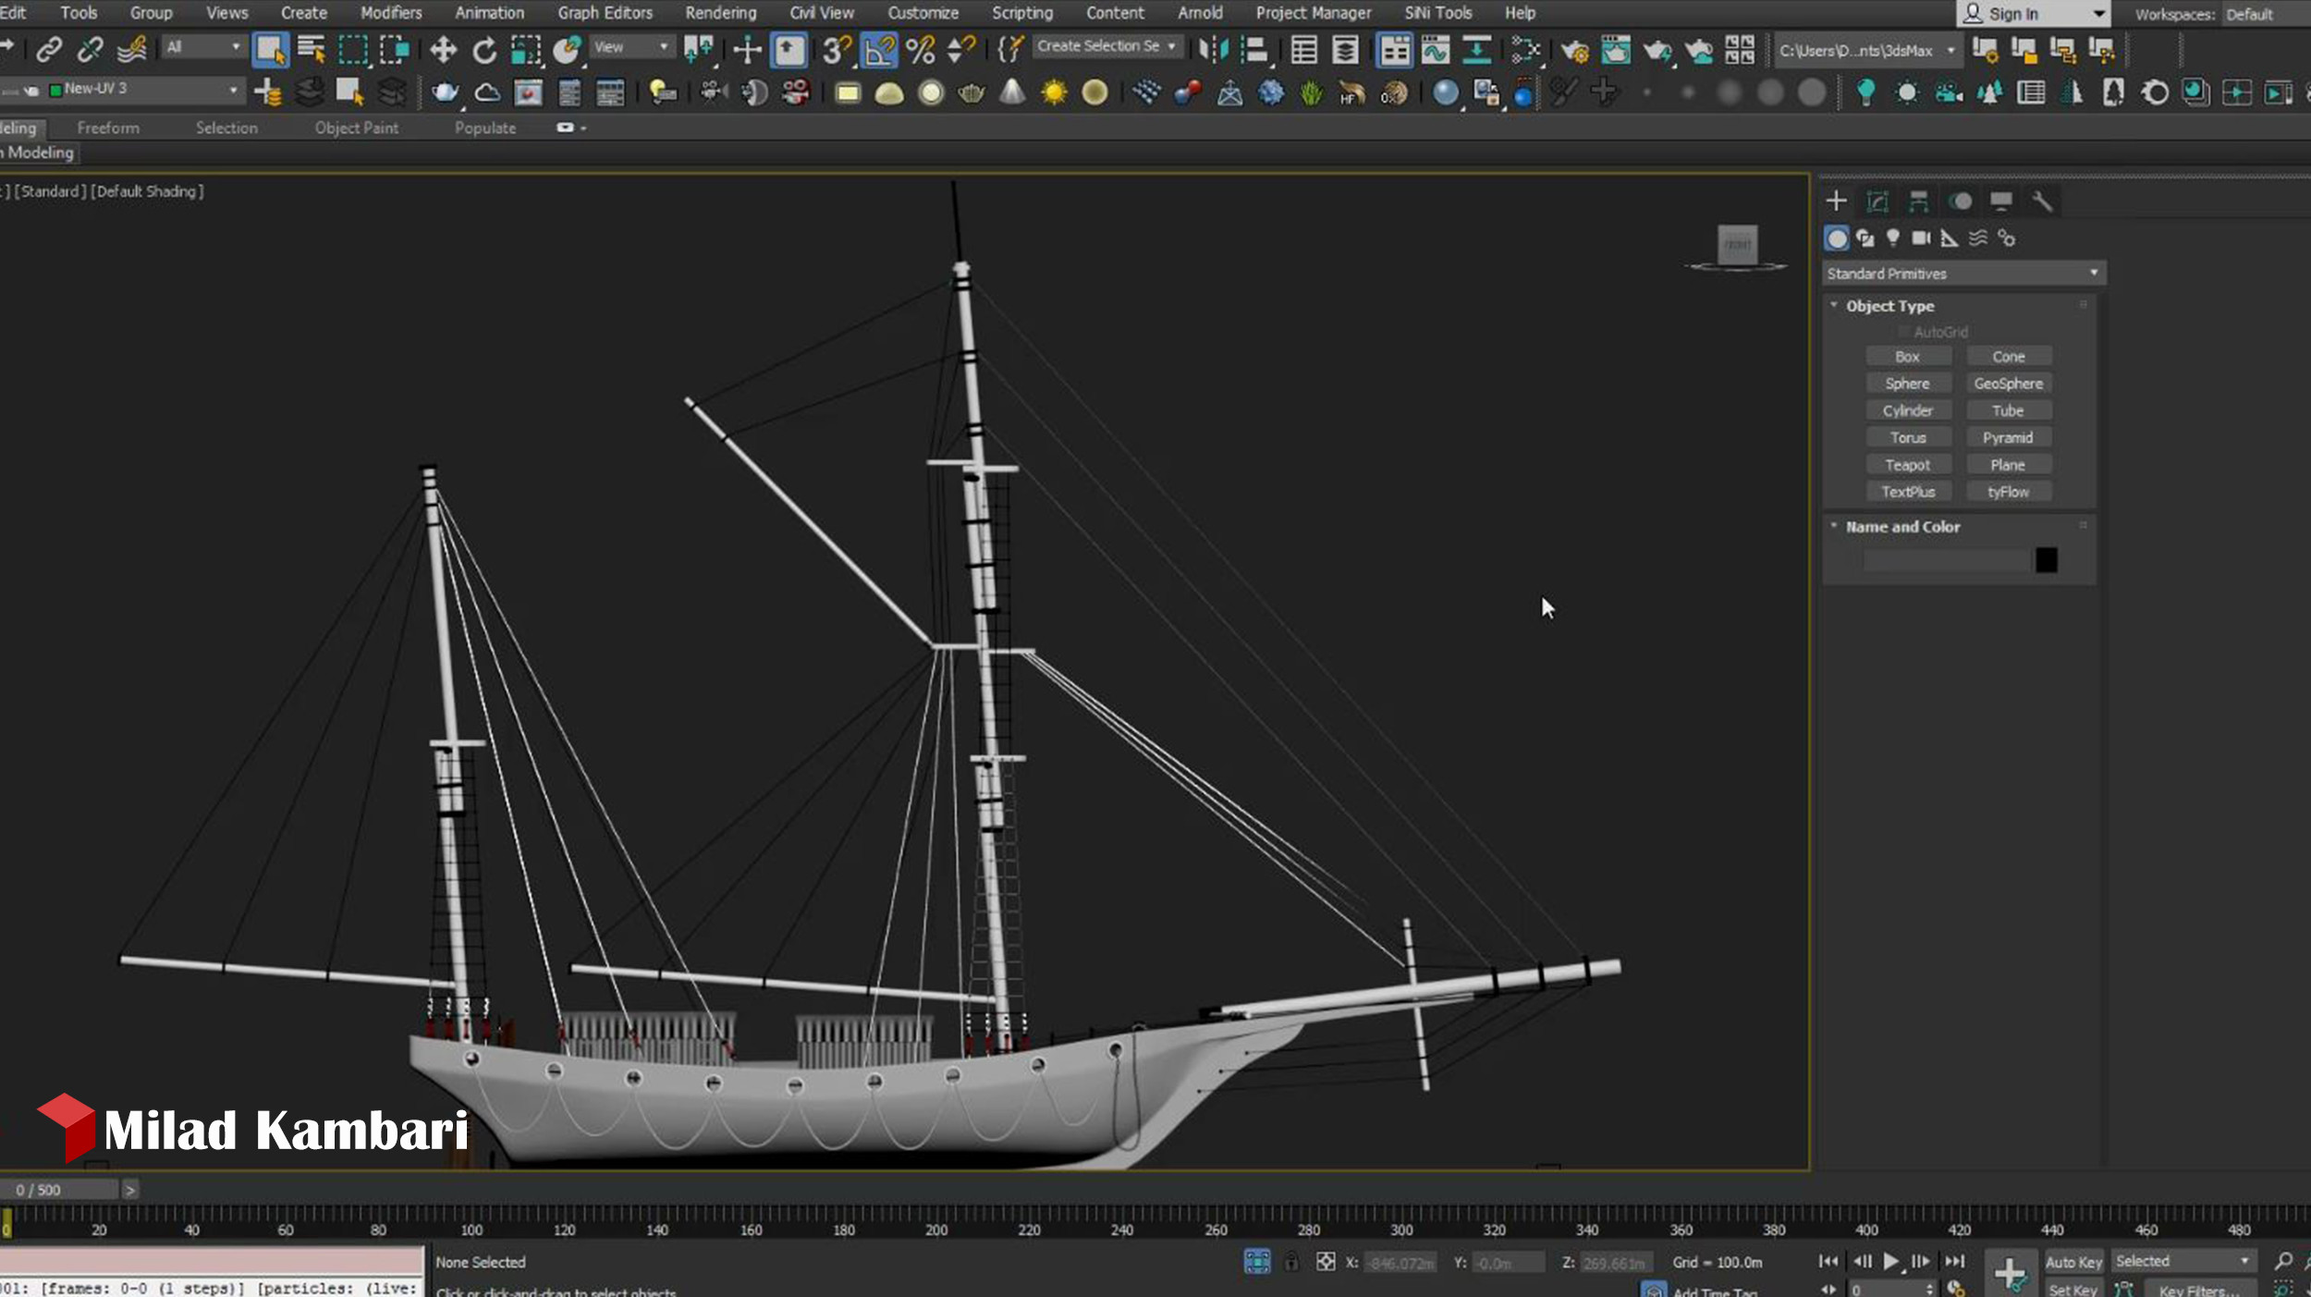Open the Utilities wrench panel tab

2042,201
